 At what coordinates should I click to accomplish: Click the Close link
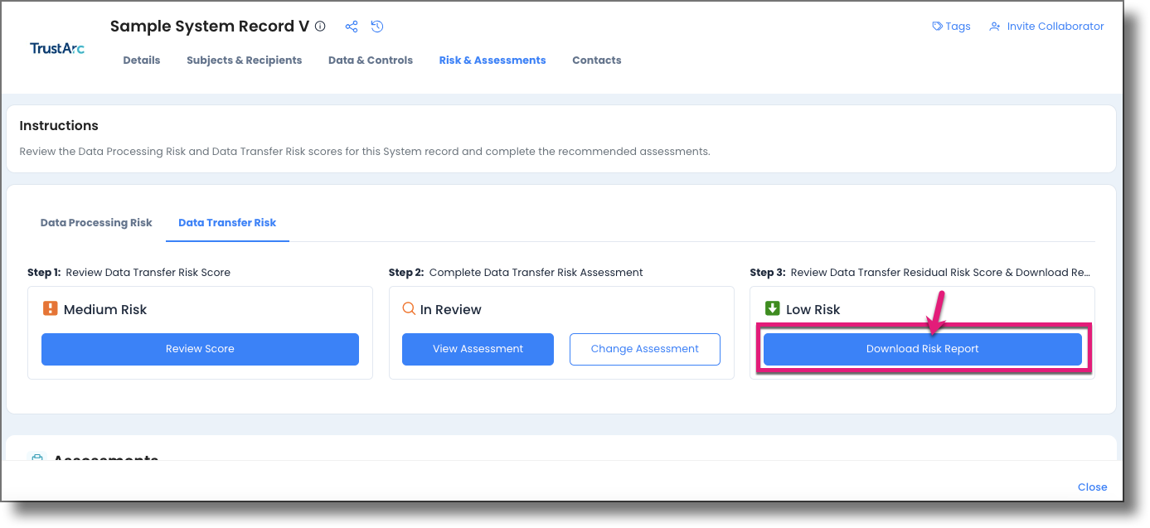[1093, 487]
